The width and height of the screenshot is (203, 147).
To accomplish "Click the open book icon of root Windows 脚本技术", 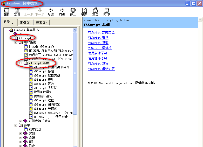I will (11, 30).
